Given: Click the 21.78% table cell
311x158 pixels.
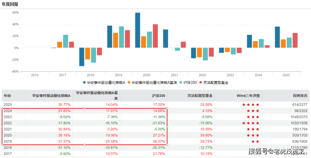Looking at the screenshot, I should pyautogui.click(x=159, y=154).
